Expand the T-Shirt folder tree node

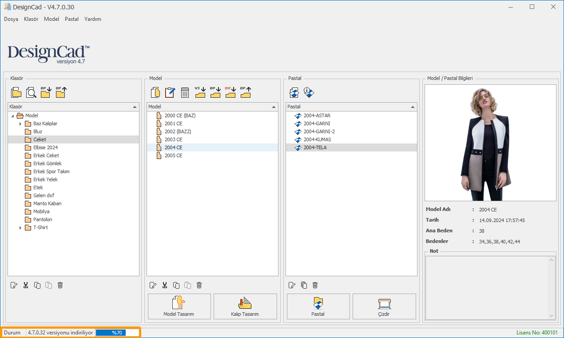pyautogui.click(x=20, y=228)
